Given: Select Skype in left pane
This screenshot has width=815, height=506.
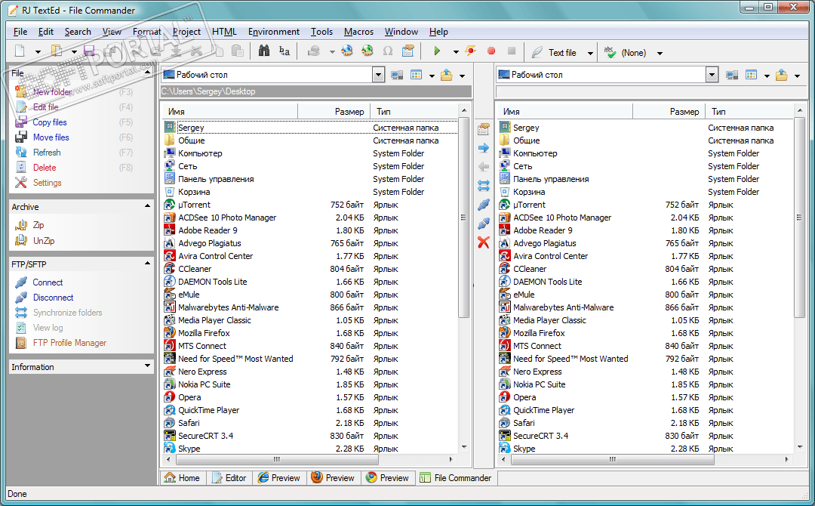Looking at the screenshot, I should click(189, 449).
